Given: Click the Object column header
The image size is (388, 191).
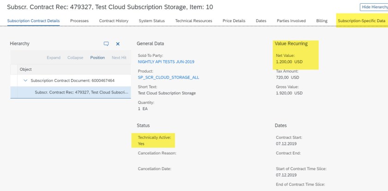Looking at the screenshot, I should (x=25, y=69).
